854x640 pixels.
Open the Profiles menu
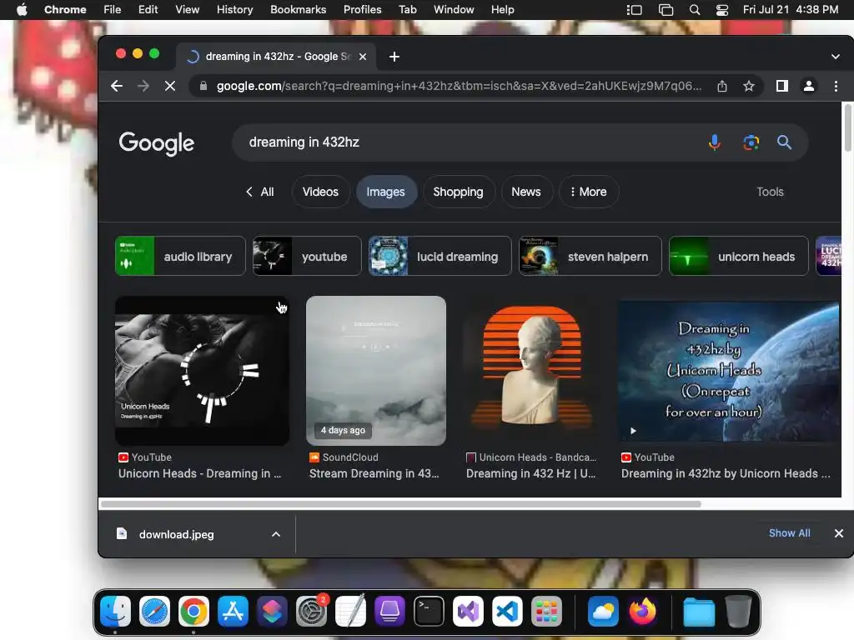point(362,10)
